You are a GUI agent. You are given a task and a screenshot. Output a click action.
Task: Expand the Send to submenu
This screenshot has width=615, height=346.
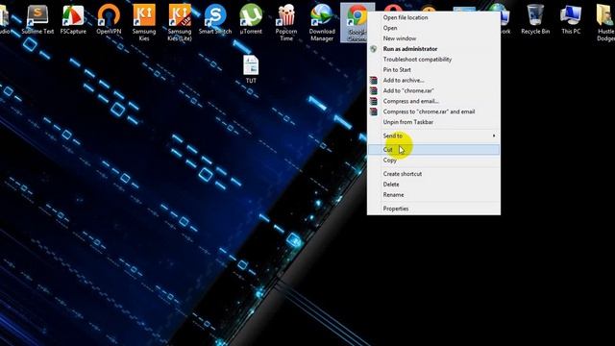pos(433,136)
